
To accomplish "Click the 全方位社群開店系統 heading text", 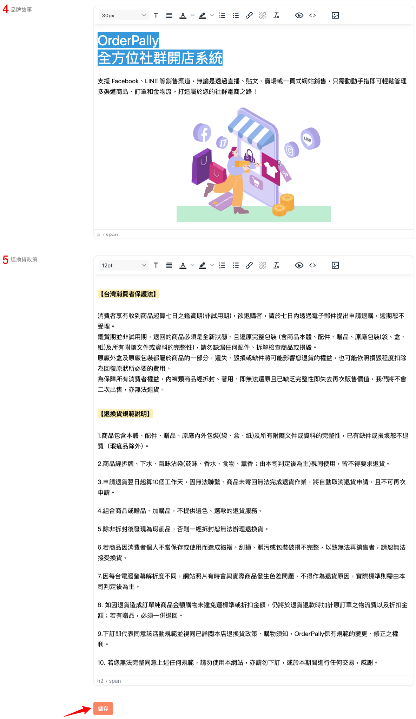I will 160,58.
